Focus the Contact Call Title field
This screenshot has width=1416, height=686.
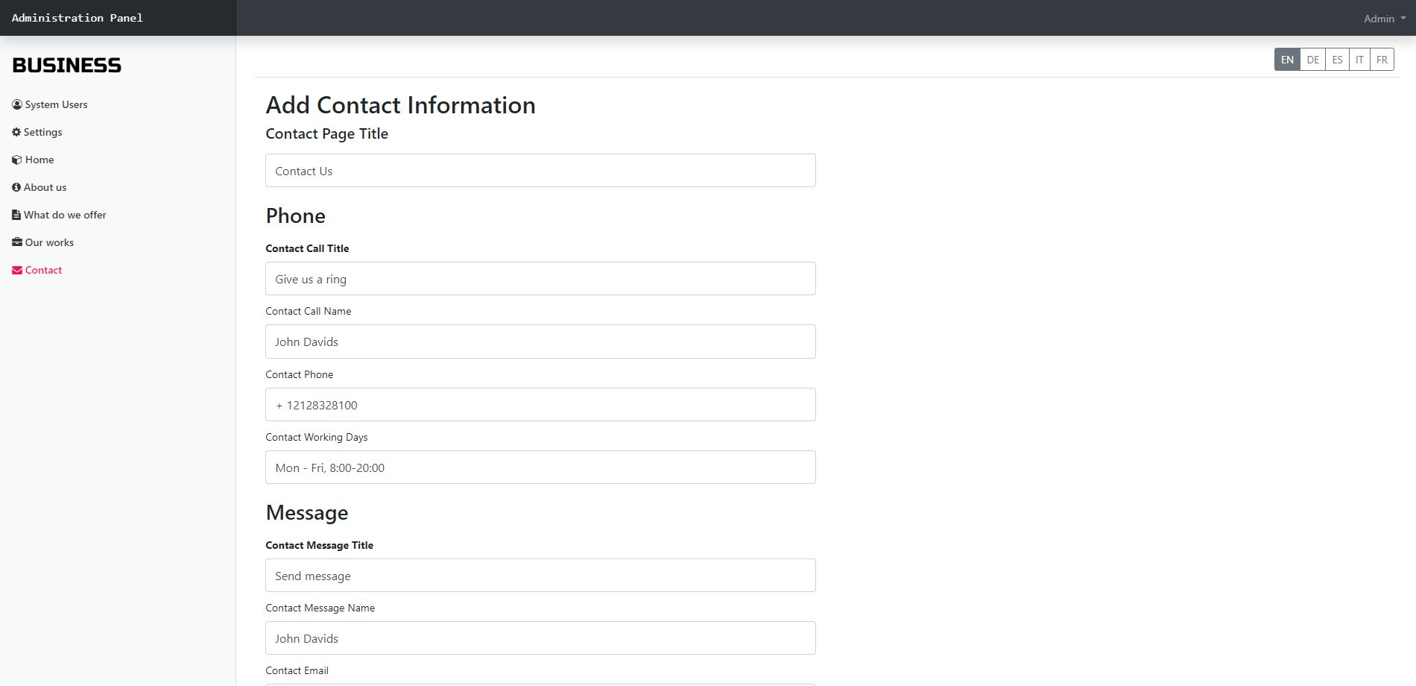(540, 279)
